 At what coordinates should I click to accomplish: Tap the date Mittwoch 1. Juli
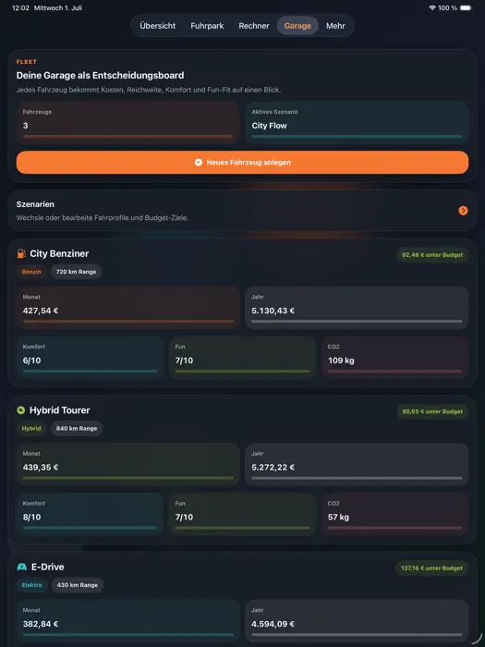pos(58,7)
